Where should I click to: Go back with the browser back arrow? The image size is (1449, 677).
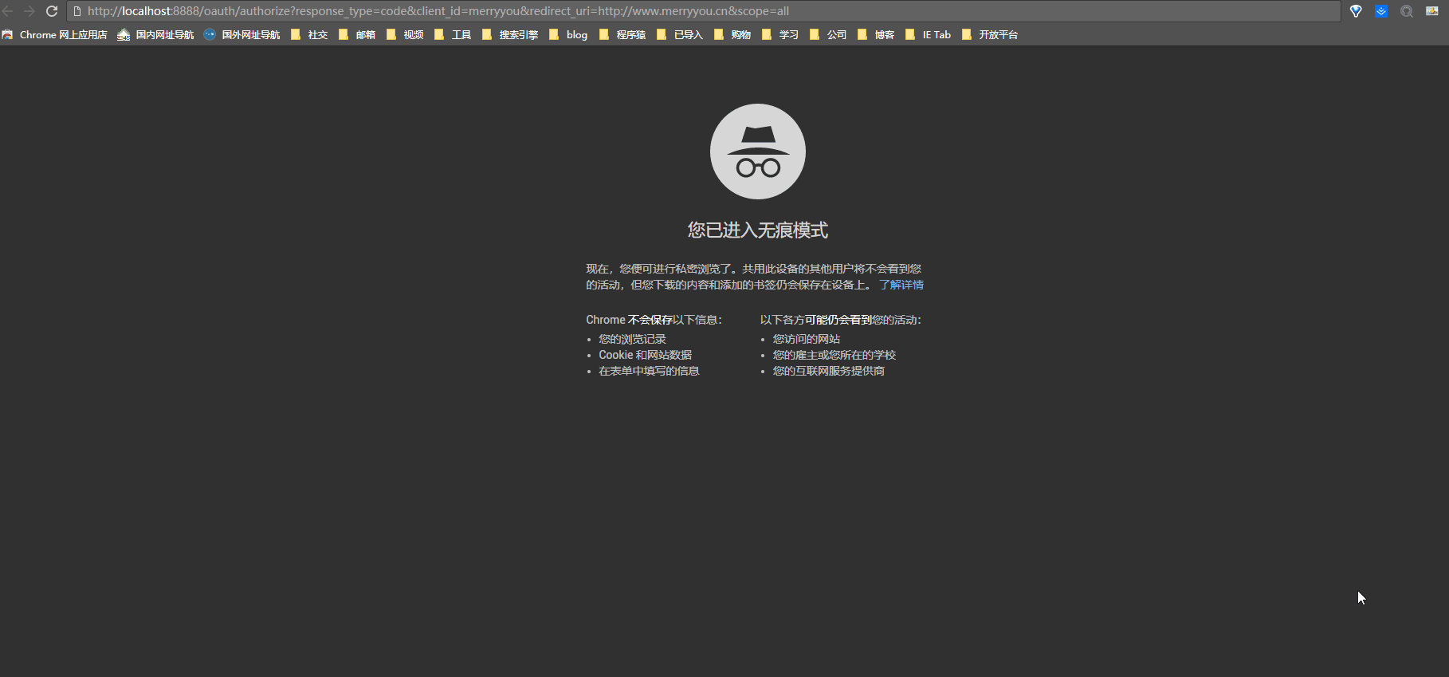pyautogui.click(x=7, y=11)
